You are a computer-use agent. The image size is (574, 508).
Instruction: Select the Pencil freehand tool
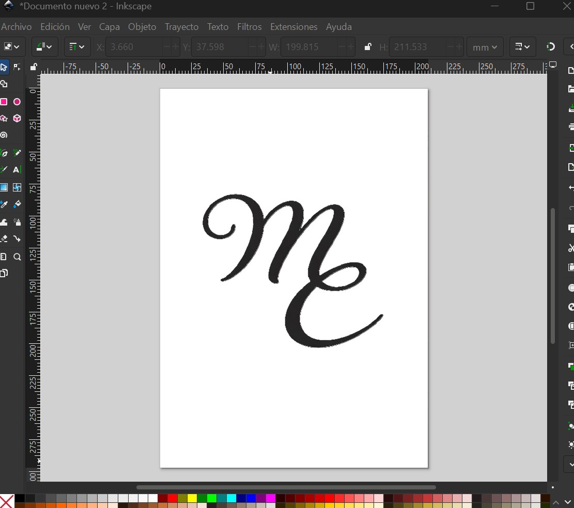click(17, 153)
